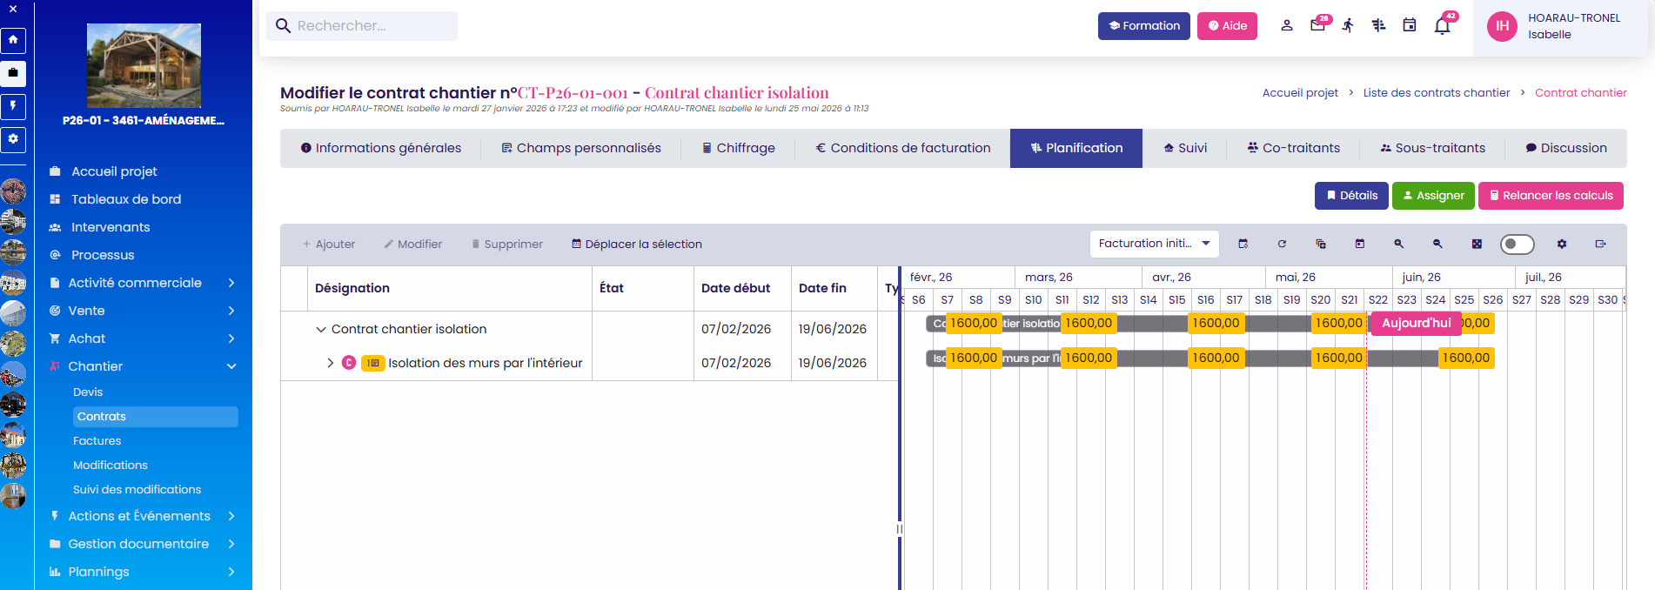Click the yellow task-type icon on Isolation row
Image resolution: width=1655 pixels, height=590 pixels.
pyautogui.click(x=373, y=363)
